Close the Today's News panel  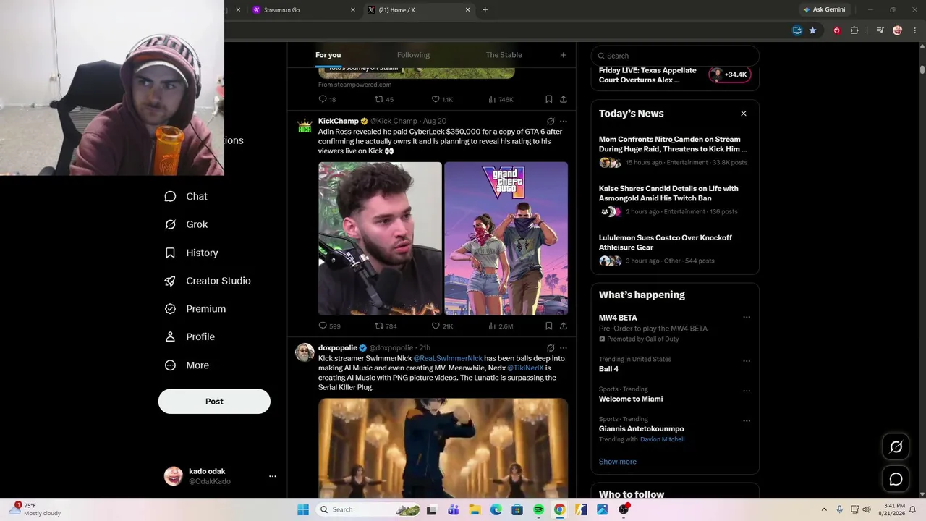pyautogui.click(x=743, y=114)
